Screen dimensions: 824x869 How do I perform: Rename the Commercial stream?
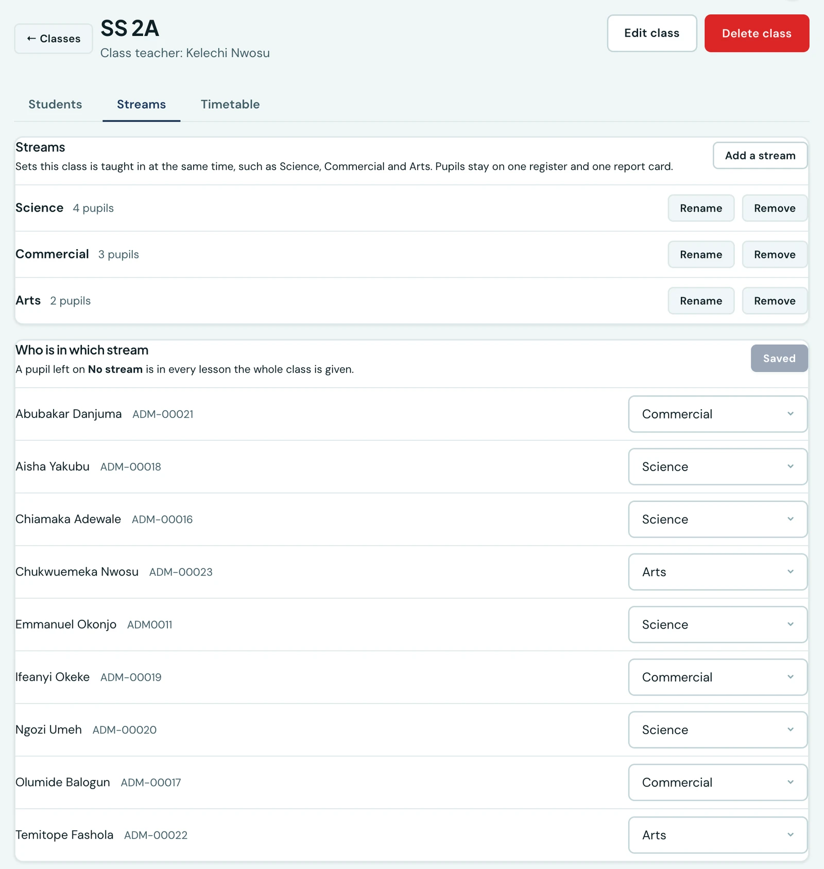point(701,254)
